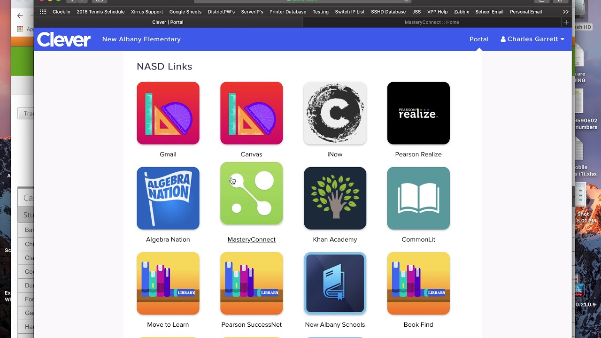Launch the Pearson Realize icon

(x=418, y=113)
